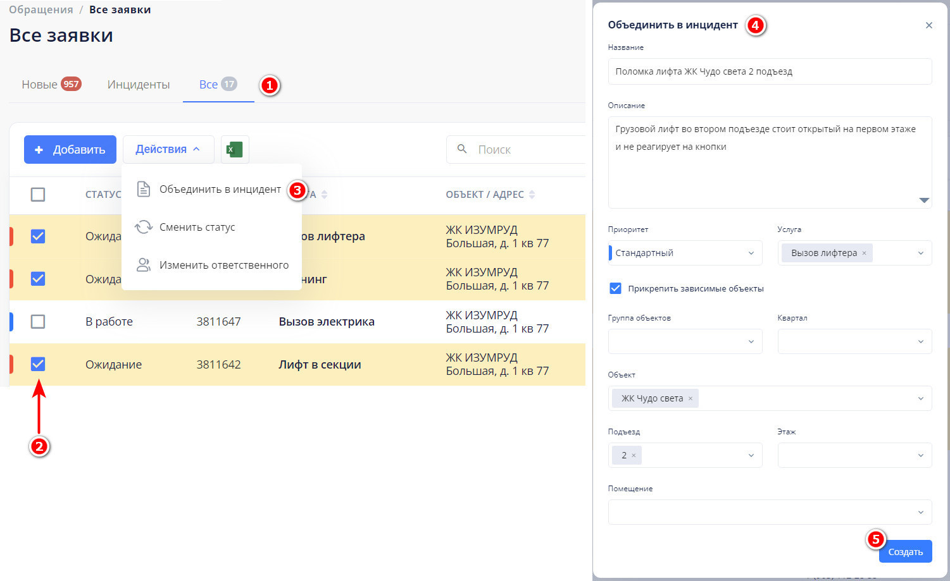Image resolution: width=950 pixels, height=581 pixels.
Task: Click the Поиск search field
Action: pos(516,149)
